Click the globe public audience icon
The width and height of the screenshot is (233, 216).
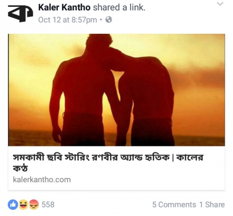point(109,20)
